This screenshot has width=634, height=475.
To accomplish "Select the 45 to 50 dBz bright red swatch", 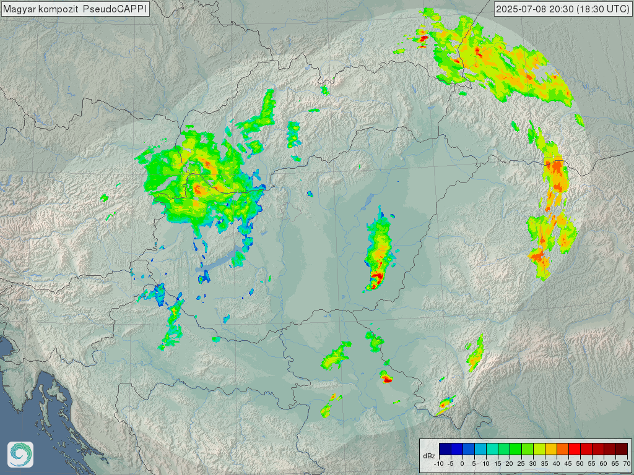I will (575, 449).
